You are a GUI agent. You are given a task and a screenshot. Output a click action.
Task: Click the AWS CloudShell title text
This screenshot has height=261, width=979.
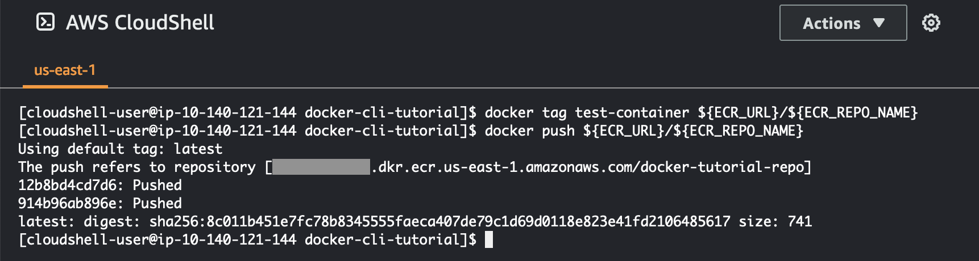tap(140, 23)
